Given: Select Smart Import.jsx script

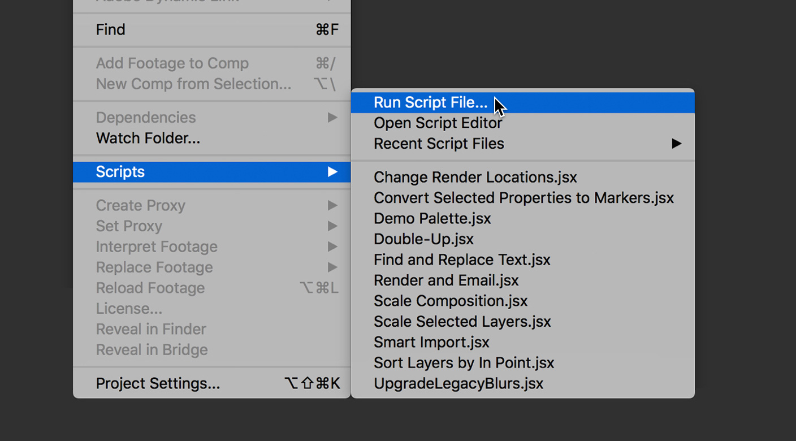Looking at the screenshot, I should pyautogui.click(x=431, y=342).
